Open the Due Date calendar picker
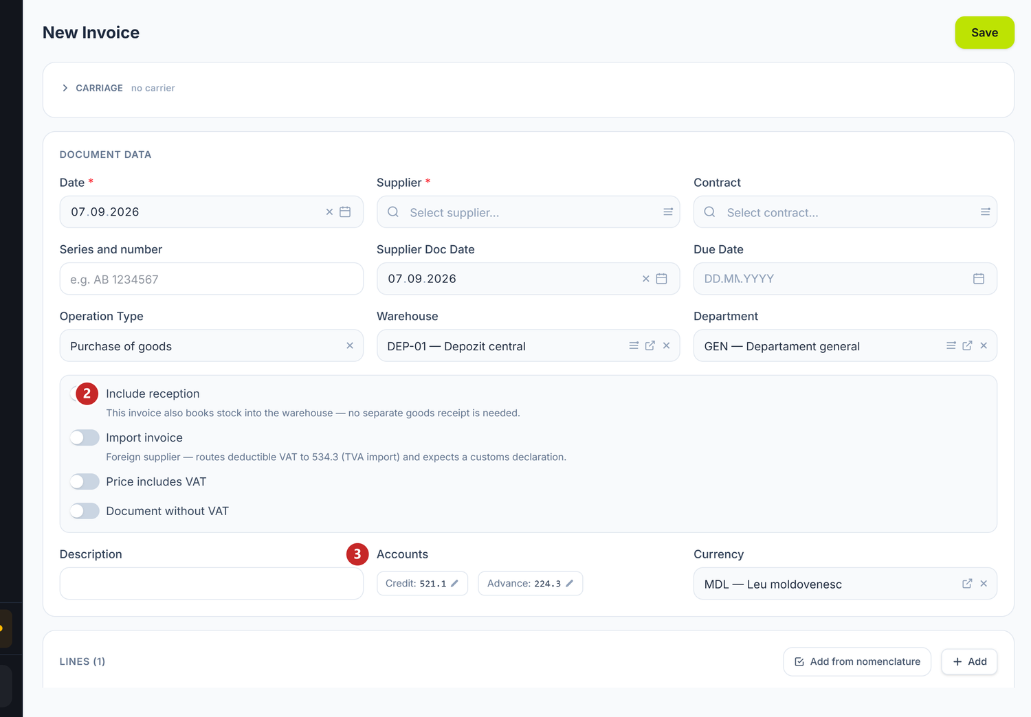Image resolution: width=1031 pixels, height=717 pixels. pyautogui.click(x=979, y=279)
